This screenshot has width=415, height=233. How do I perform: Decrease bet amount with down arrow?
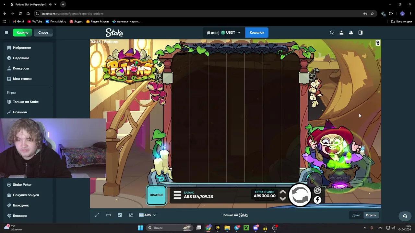pos(283,198)
